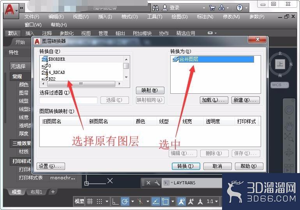Click the orbit icon in navigation bar
The height and width of the screenshot is (210, 300).
tap(289, 152)
